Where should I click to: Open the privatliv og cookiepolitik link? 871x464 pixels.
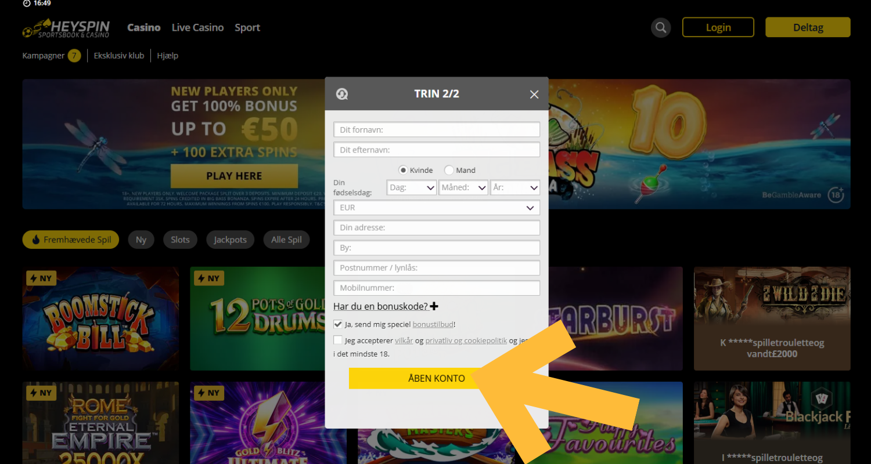click(466, 340)
